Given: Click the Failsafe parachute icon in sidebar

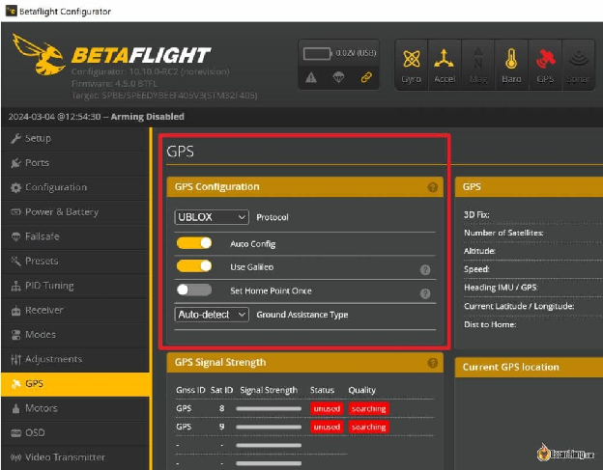Looking at the screenshot, I should [15, 236].
